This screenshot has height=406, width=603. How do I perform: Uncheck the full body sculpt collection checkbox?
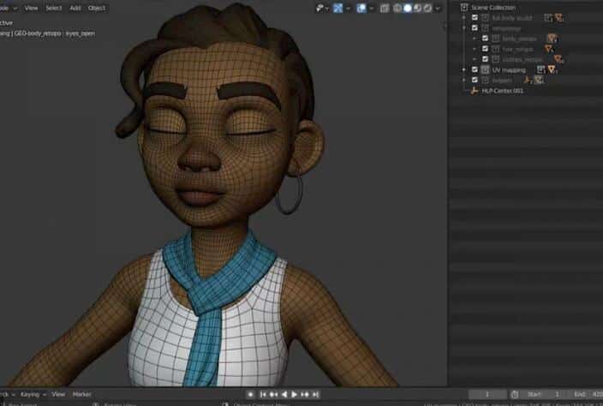click(x=475, y=17)
